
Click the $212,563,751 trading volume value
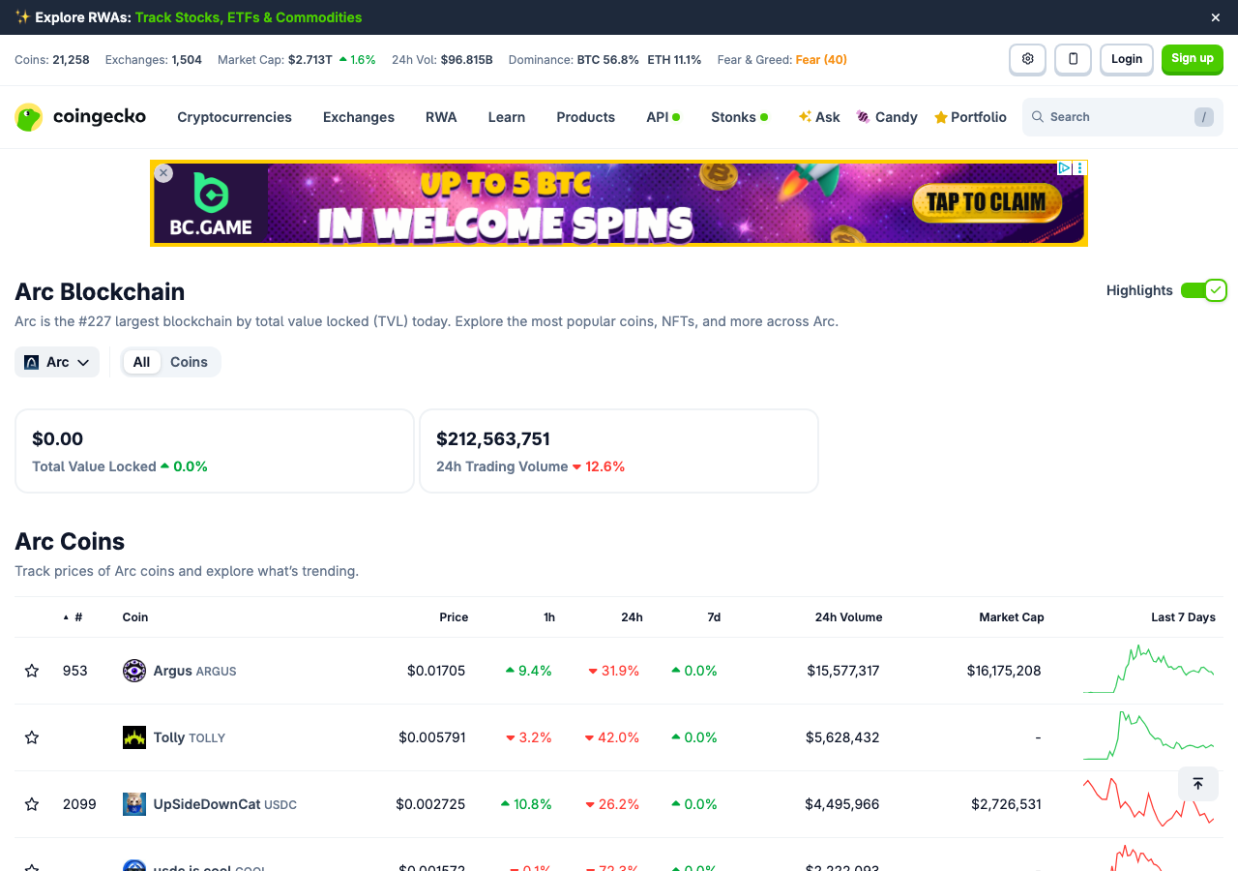(x=493, y=439)
